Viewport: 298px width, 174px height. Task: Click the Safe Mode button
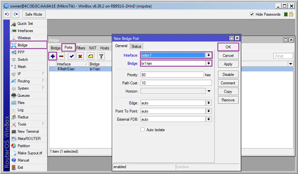pos(34,14)
